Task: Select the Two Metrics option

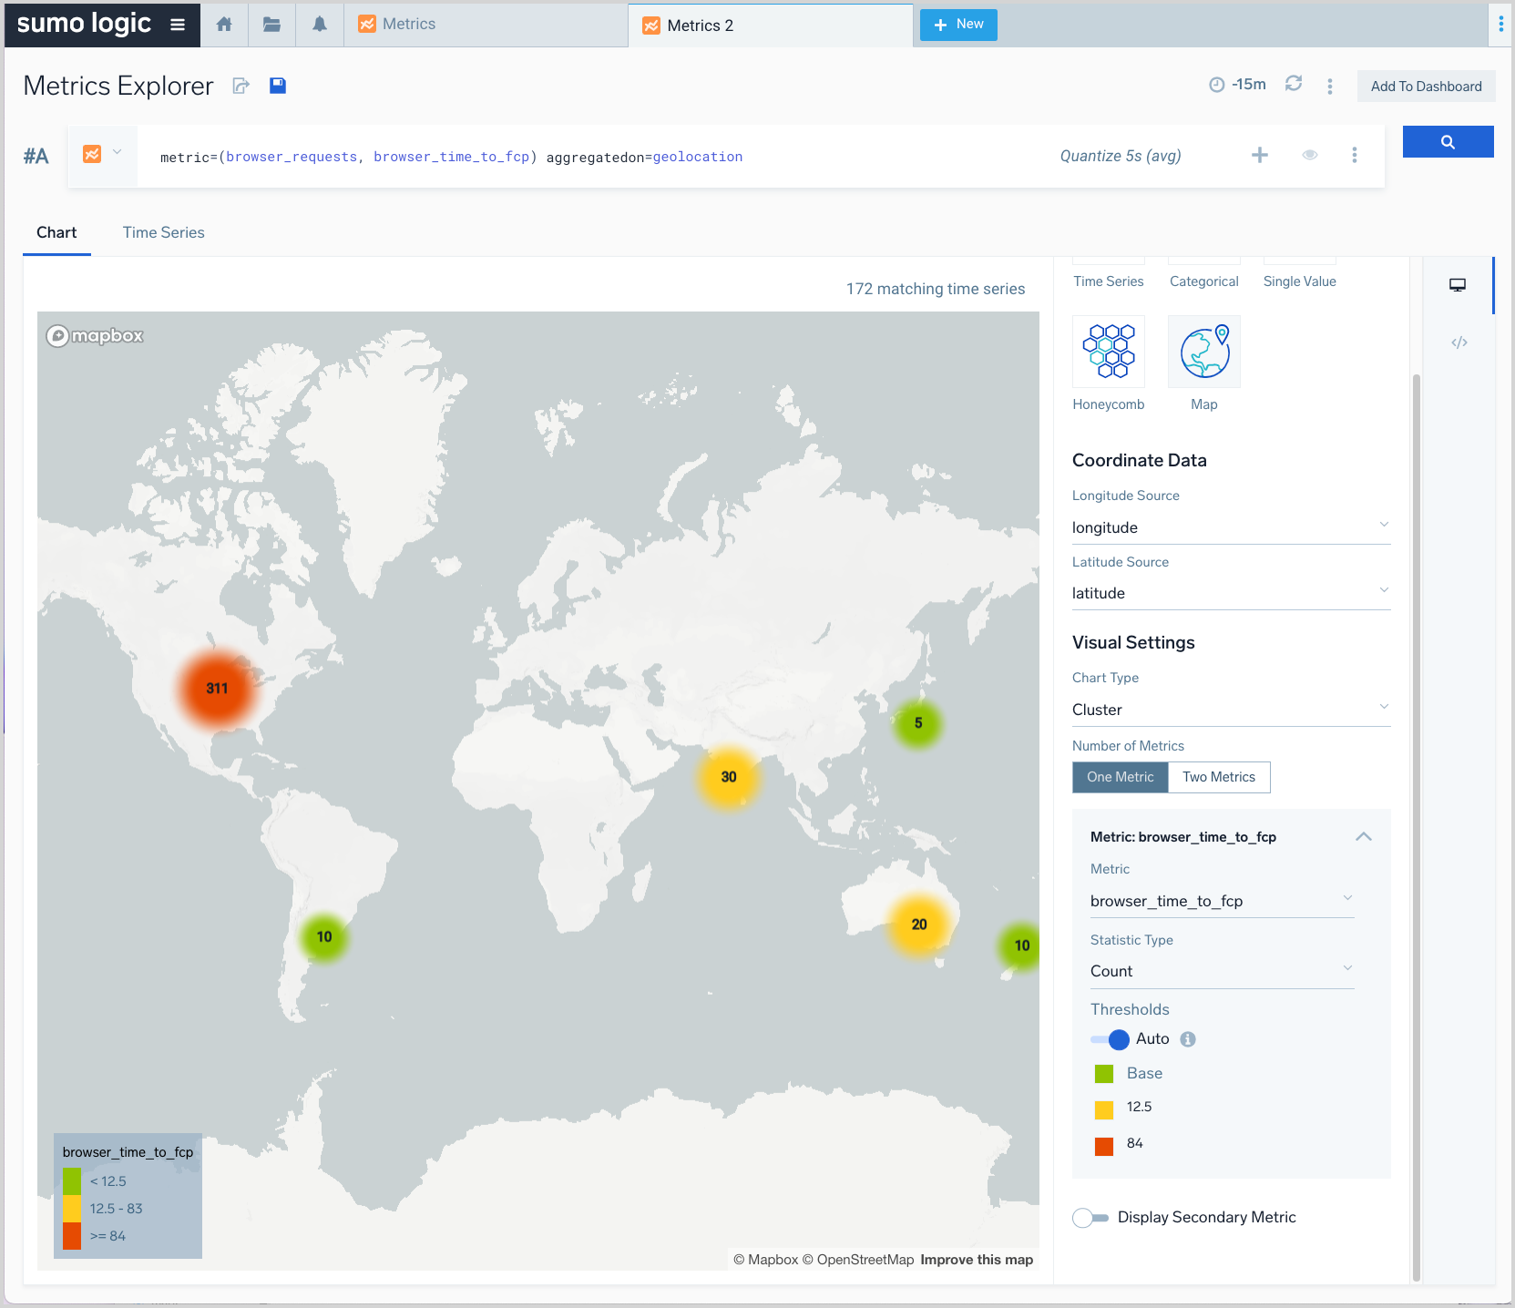Action: (x=1219, y=777)
